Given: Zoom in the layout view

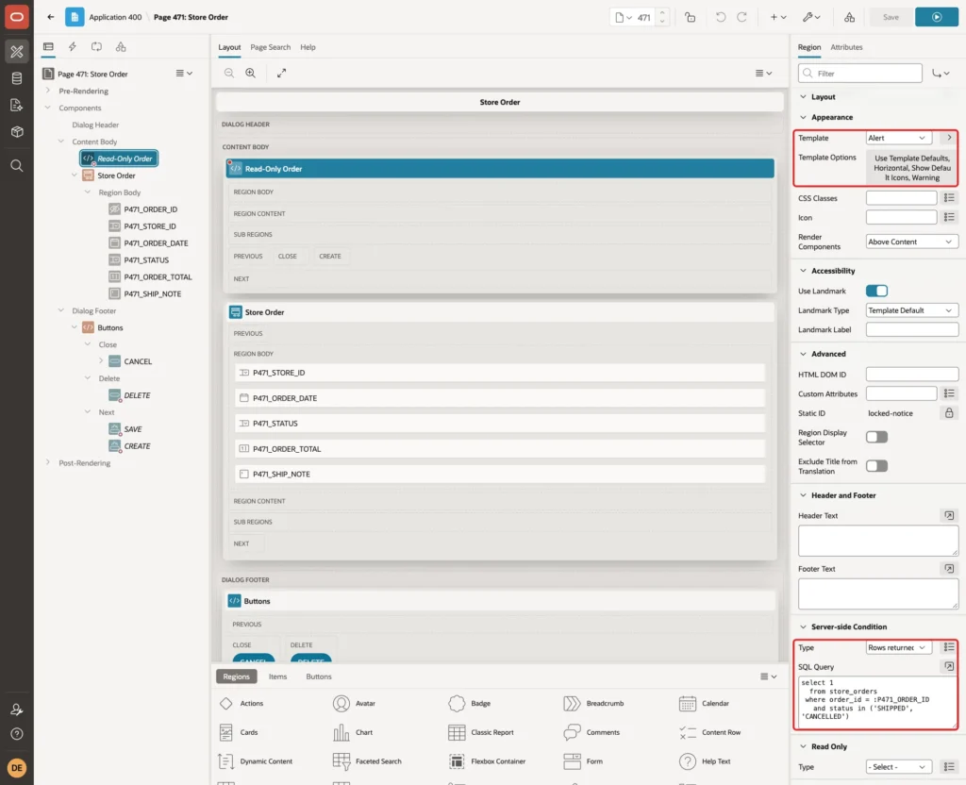Looking at the screenshot, I should pos(251,73).
